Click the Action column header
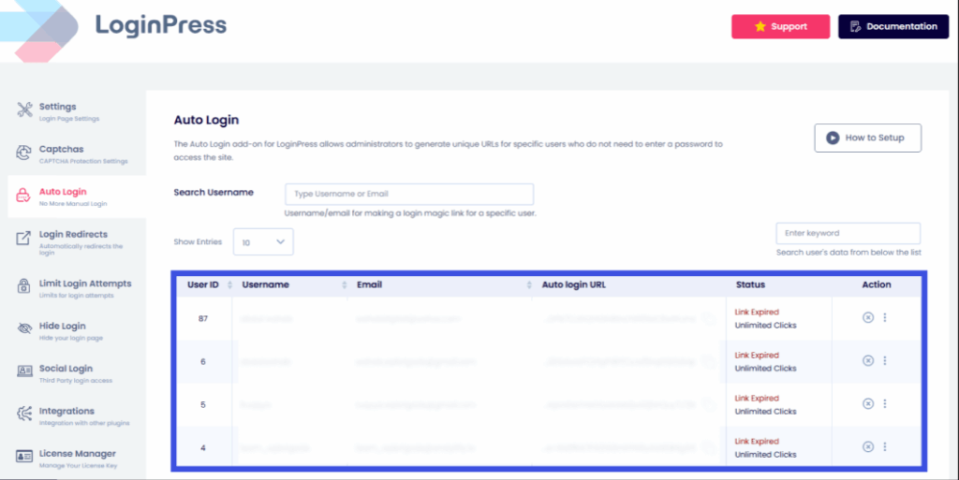The height and width of the screenshot is (480, 959). [x=877, y=284]
